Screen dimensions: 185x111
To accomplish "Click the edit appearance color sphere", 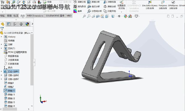I will 125,16.
